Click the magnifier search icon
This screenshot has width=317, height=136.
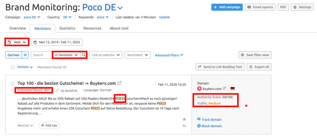tap(83, 55)
